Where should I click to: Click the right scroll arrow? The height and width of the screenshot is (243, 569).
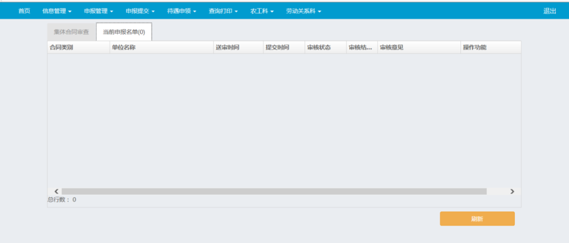[x=512, y=191]
